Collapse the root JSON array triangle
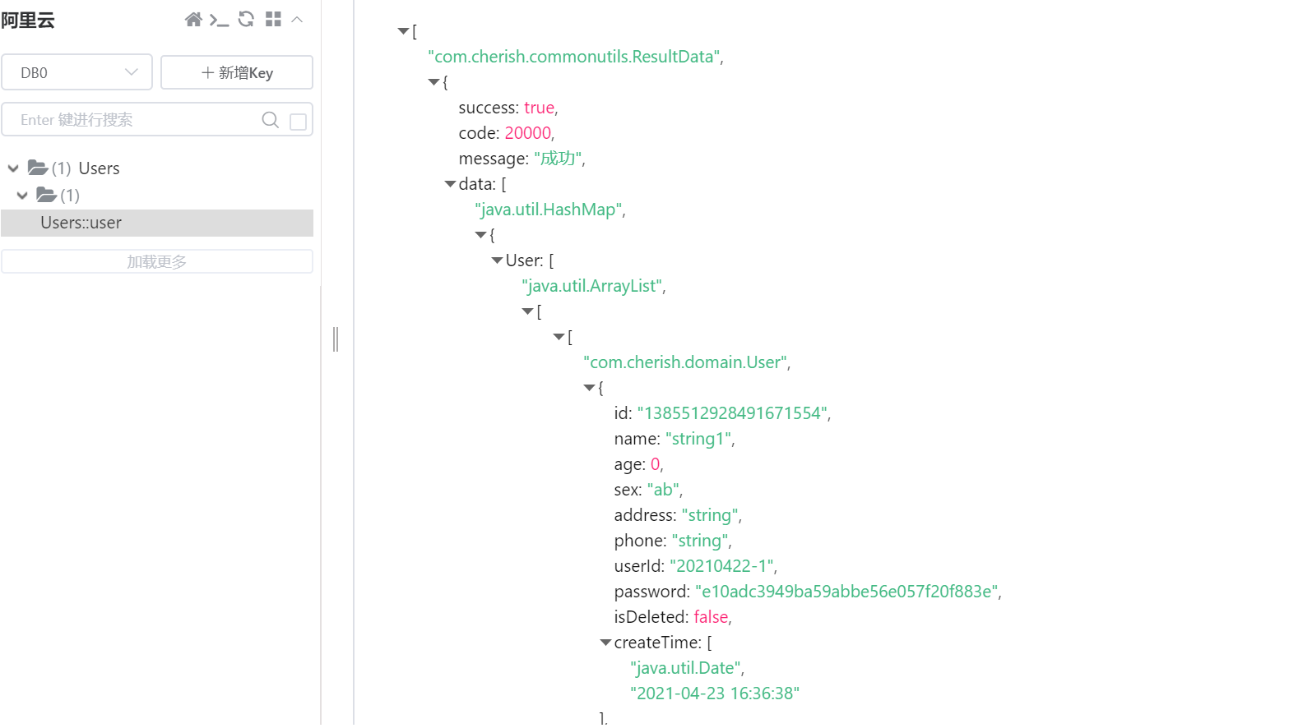The height and width of the screenshot is (728, 1298). pos(403,31)
